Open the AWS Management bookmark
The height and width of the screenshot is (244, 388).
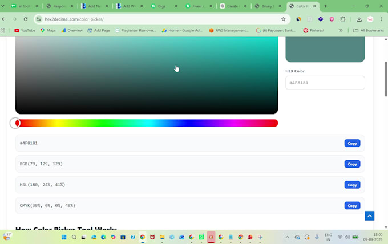[229, 30]
